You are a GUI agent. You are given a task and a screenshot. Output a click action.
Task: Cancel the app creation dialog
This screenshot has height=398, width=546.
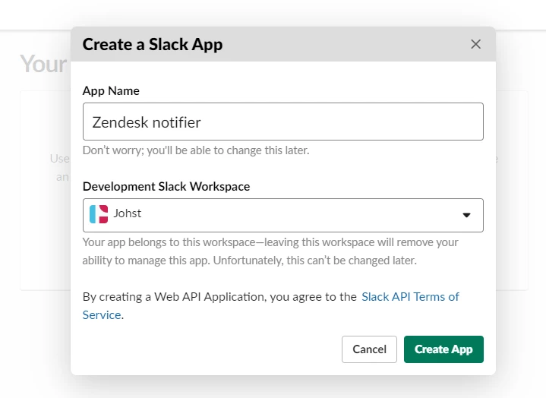369,349
